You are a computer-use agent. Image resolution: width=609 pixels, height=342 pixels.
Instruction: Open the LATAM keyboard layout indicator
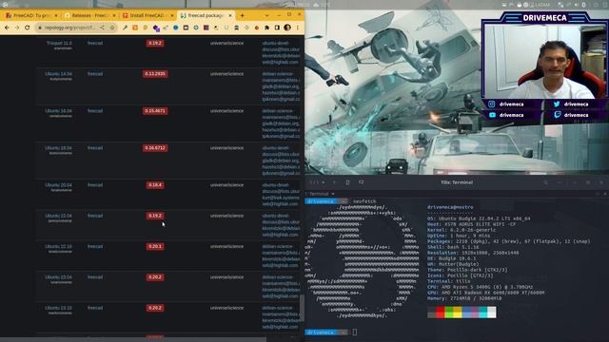pos(542,5)
